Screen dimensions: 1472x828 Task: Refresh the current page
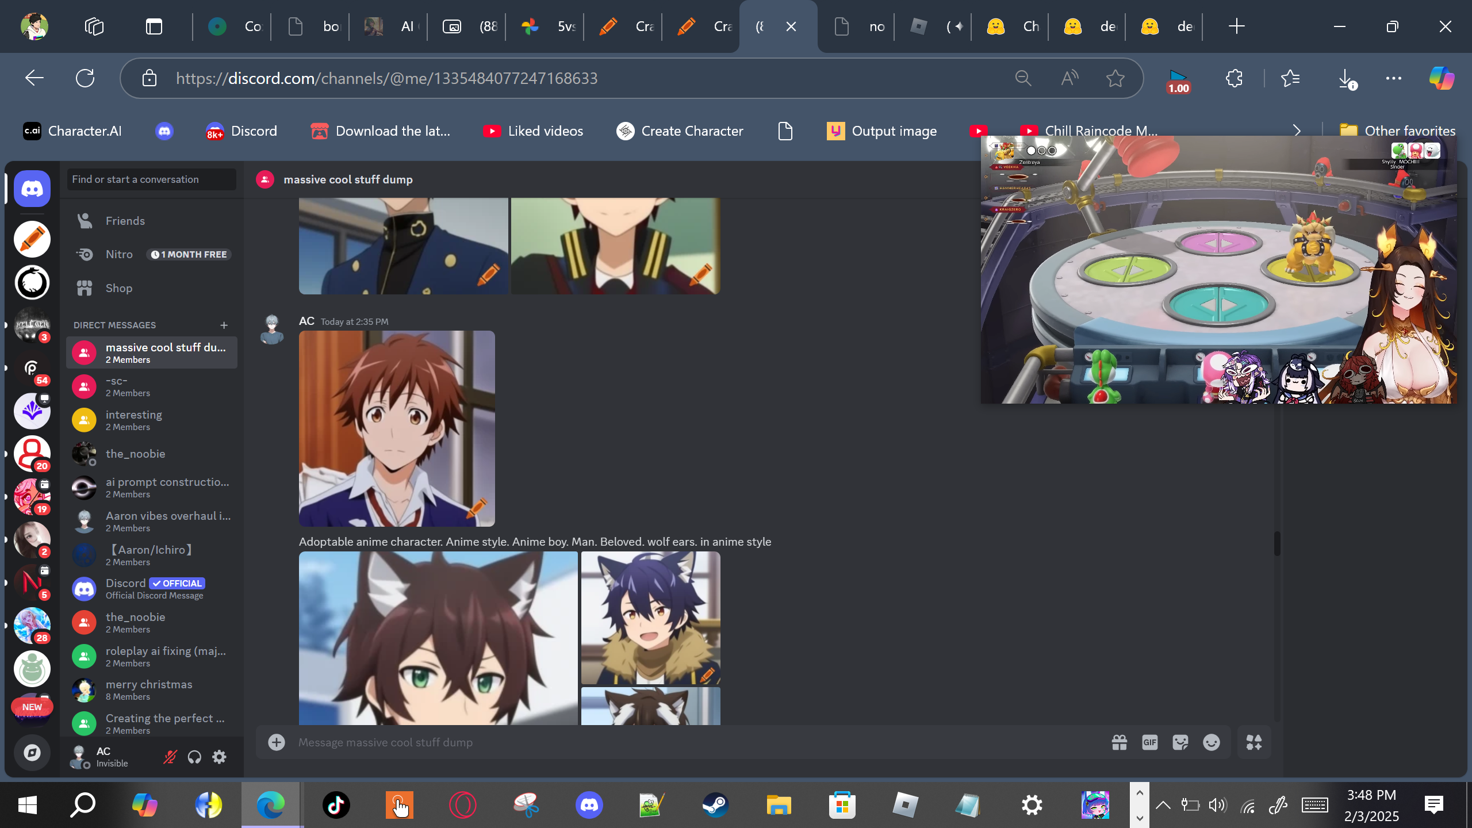tap(85, 78)
